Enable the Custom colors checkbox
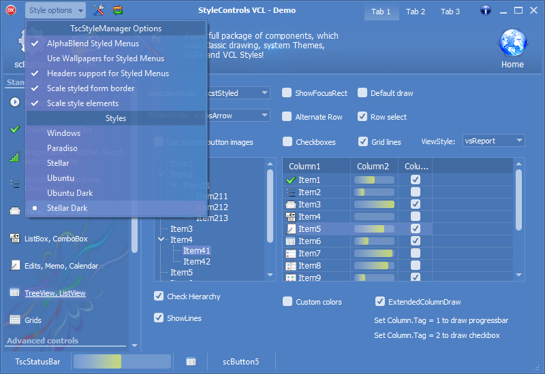Image resolution: width=545 pixels, height=374 pixels. (x=287, y=301)
